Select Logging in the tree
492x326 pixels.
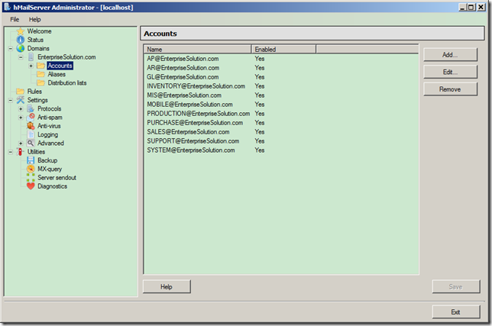[47, 134]
